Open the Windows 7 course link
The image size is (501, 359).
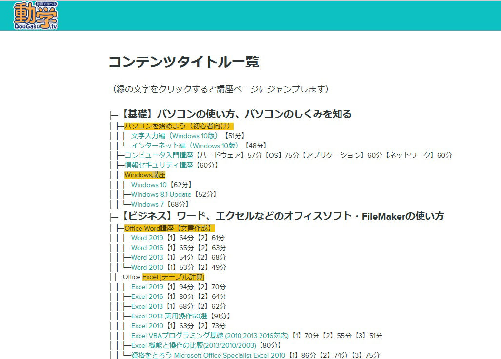[x=147, y=205]
